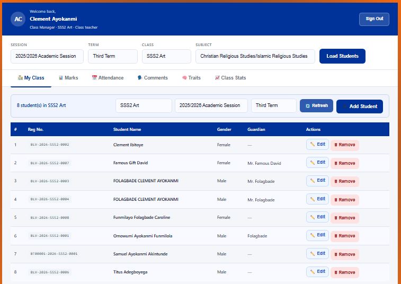Go to the Traits tab
The width and height of the screenshot is (401, 284).
coord(191,78)
